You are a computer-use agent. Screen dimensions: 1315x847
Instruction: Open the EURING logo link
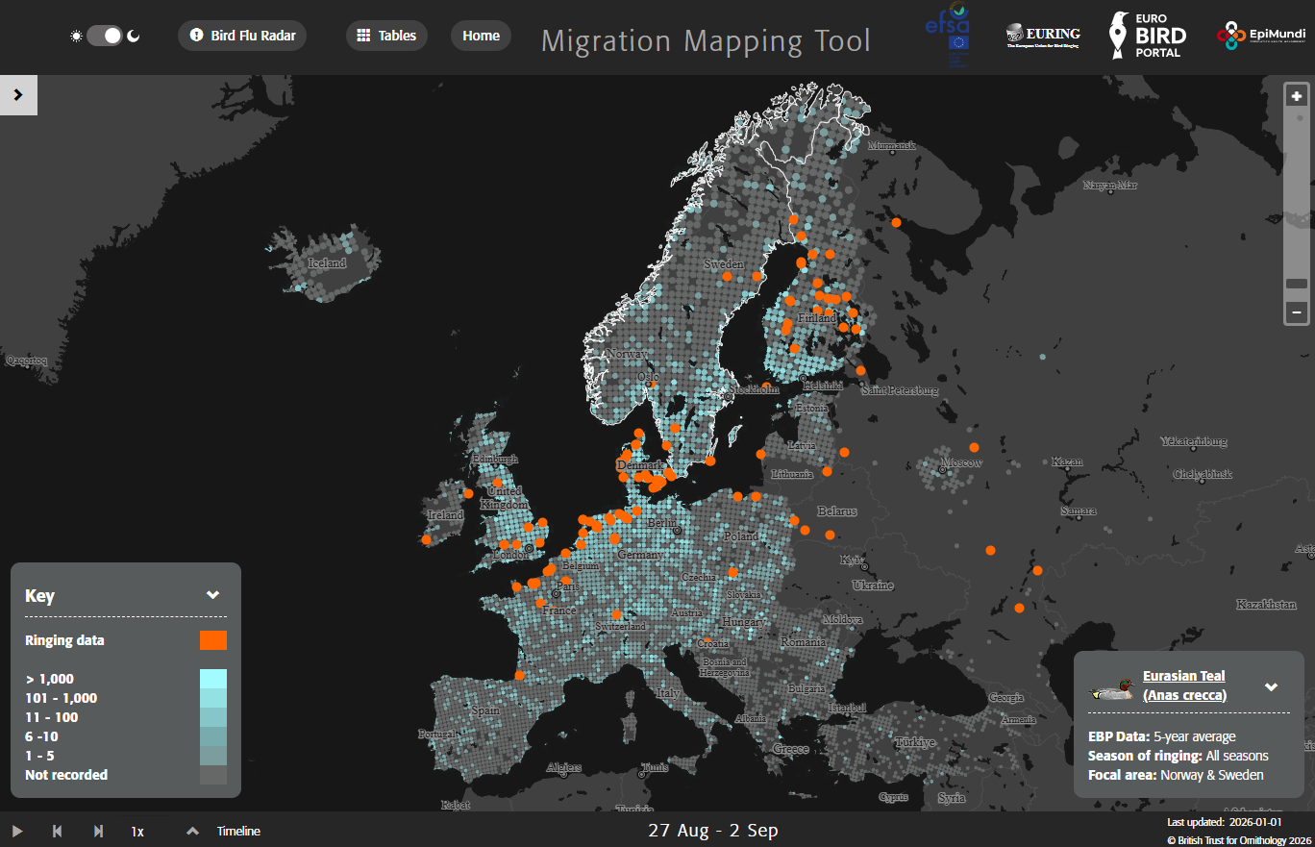pos(1043,36)
